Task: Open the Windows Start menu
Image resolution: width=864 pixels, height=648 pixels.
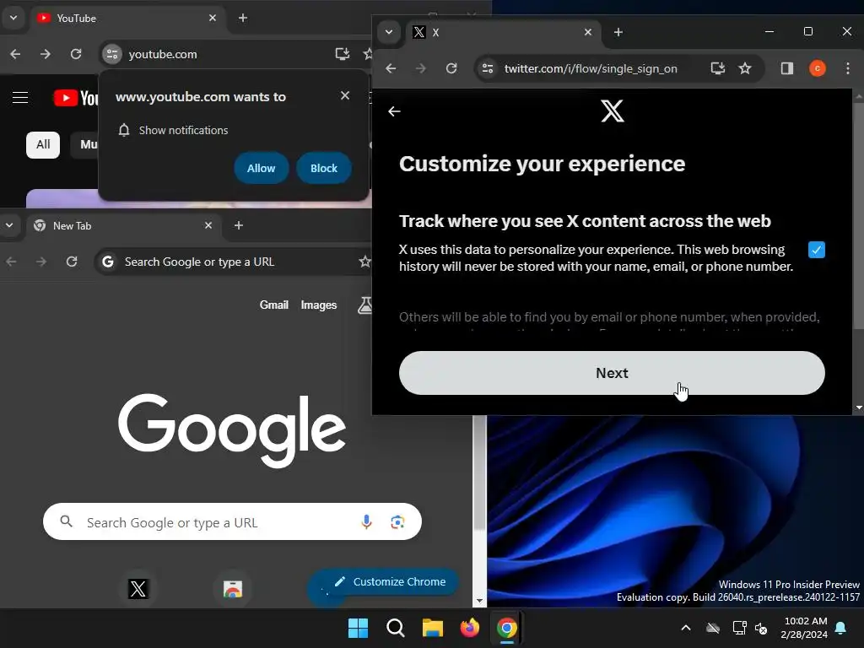Action: pyautogui.click(x=358, y=628)
